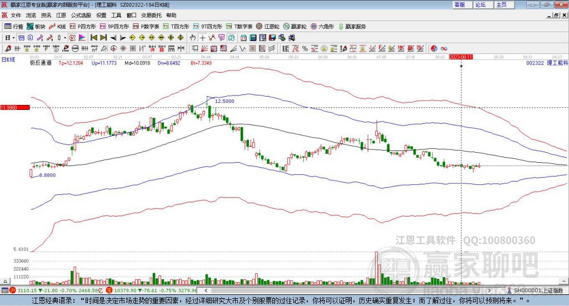Click the 极反通道 indicator name
Screen dimensions: 569x306
[41, 63]
